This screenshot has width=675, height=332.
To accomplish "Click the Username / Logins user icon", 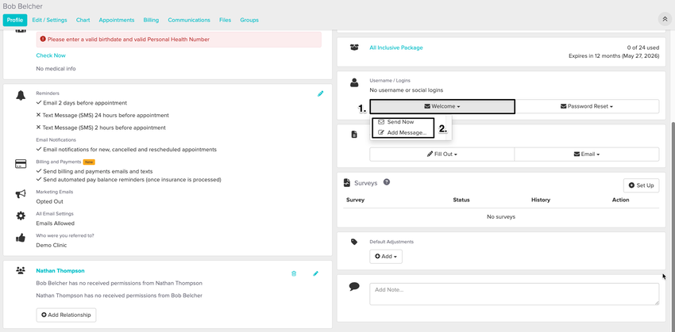I will 354,83.
